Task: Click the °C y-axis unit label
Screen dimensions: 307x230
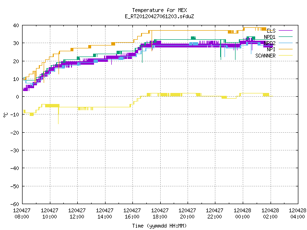Action: [x=6, y=115]
